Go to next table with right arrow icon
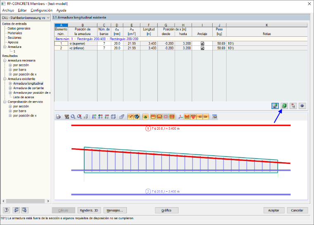This screenshot has width=314, height=225. (x=25, y=210)
